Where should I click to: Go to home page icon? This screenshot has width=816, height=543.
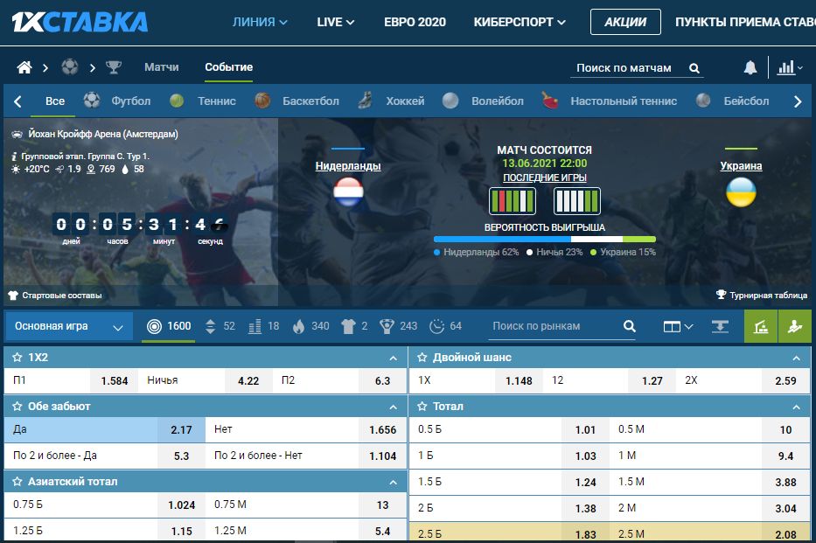point(24,67)
